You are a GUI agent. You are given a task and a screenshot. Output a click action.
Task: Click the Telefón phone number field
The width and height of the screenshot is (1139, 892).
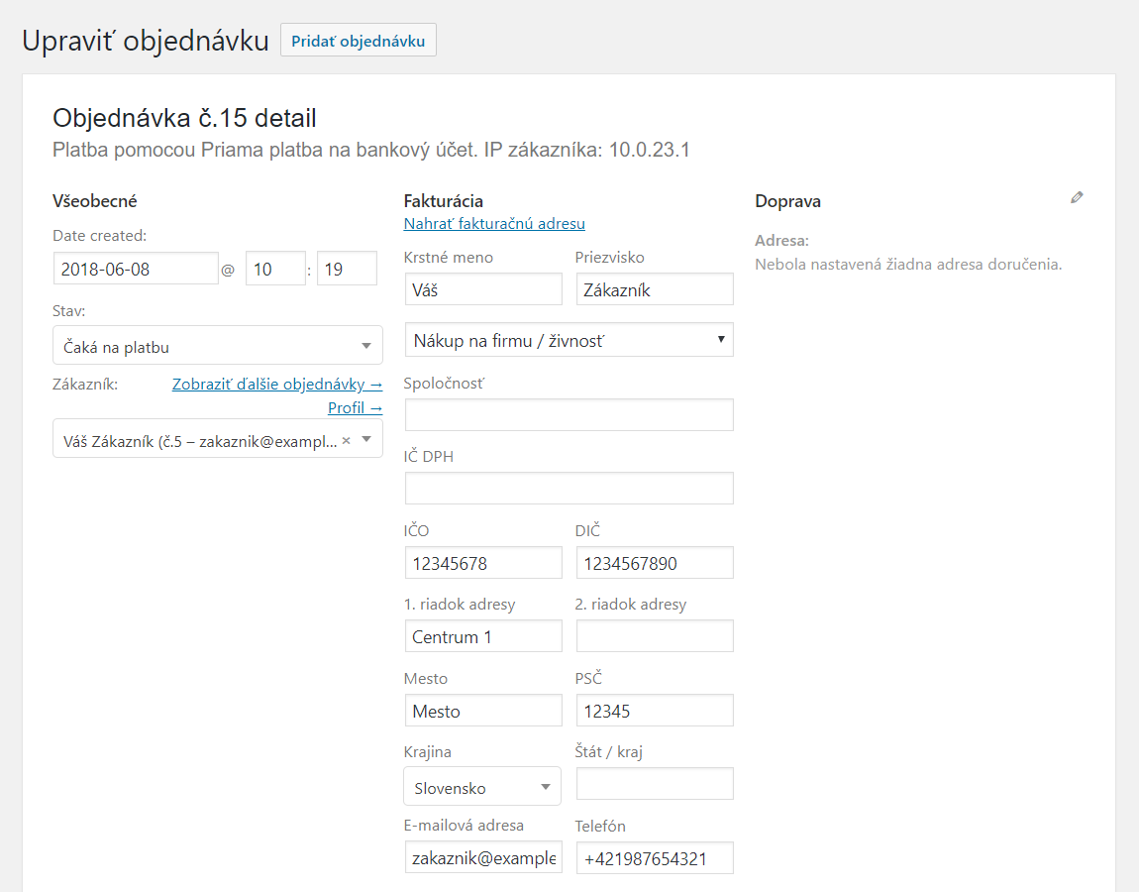pos(654,858)
